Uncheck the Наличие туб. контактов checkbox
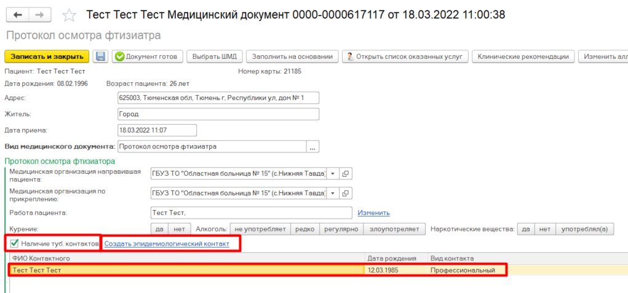 point(15,244)
